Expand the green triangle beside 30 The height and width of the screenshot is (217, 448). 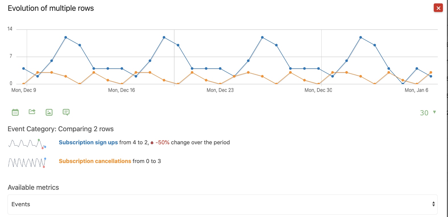click(x=434, y=112)
